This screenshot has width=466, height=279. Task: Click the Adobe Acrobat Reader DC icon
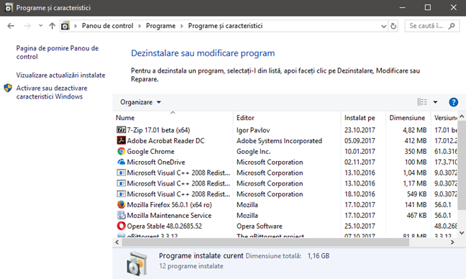click(121, 140)
